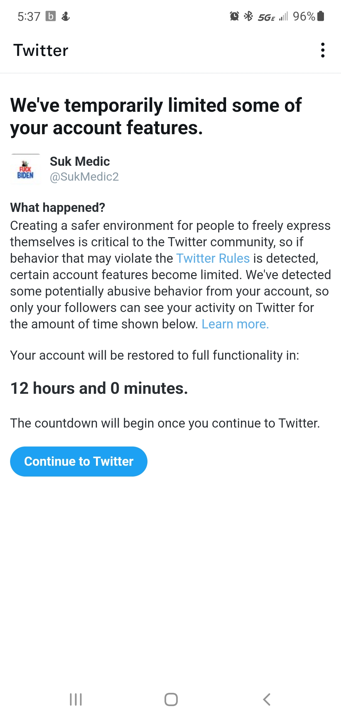
Task: Open the three-dot overflow menu
Action: 322,50
